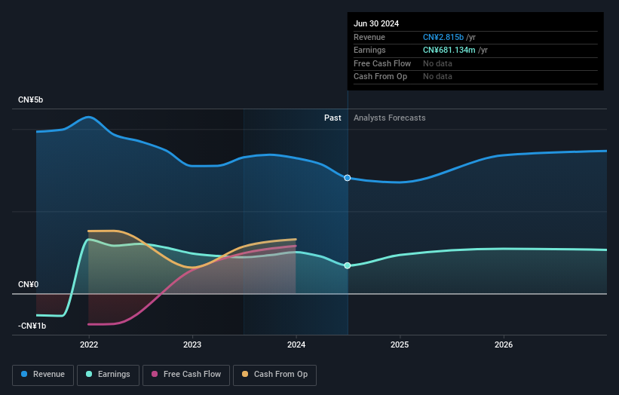Click the teal Earnings legend dot
The width and height of the screenshot is (619, 395).
(89, 374)
